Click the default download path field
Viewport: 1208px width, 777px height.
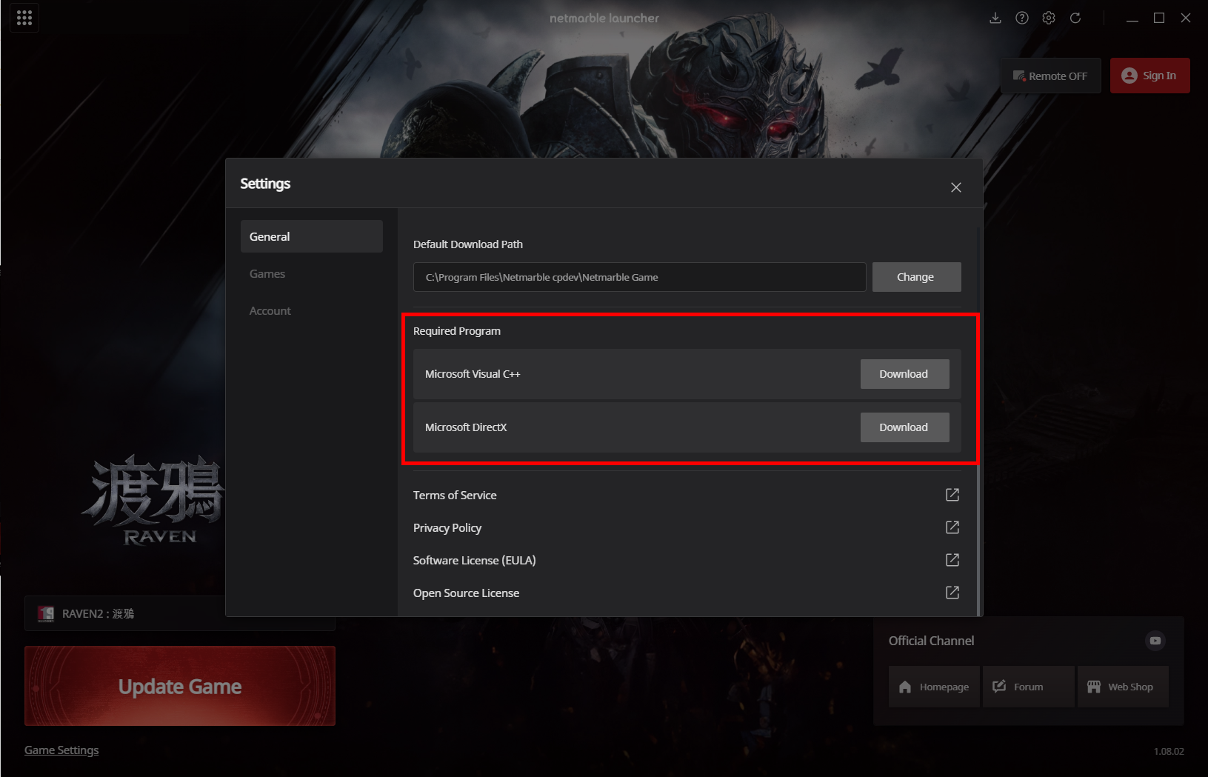tap(639, 277)
